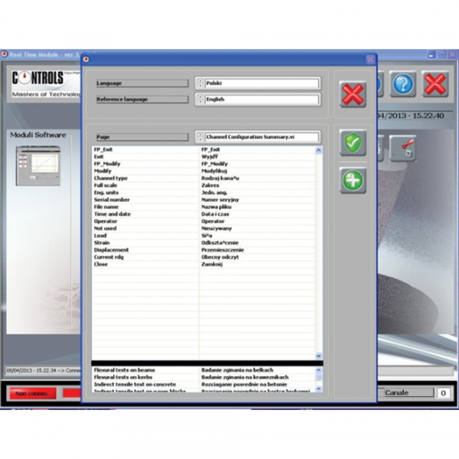Click the Page selector stepper arrows
This screenshot has height=459, width=459.
(x=200, y=137)
